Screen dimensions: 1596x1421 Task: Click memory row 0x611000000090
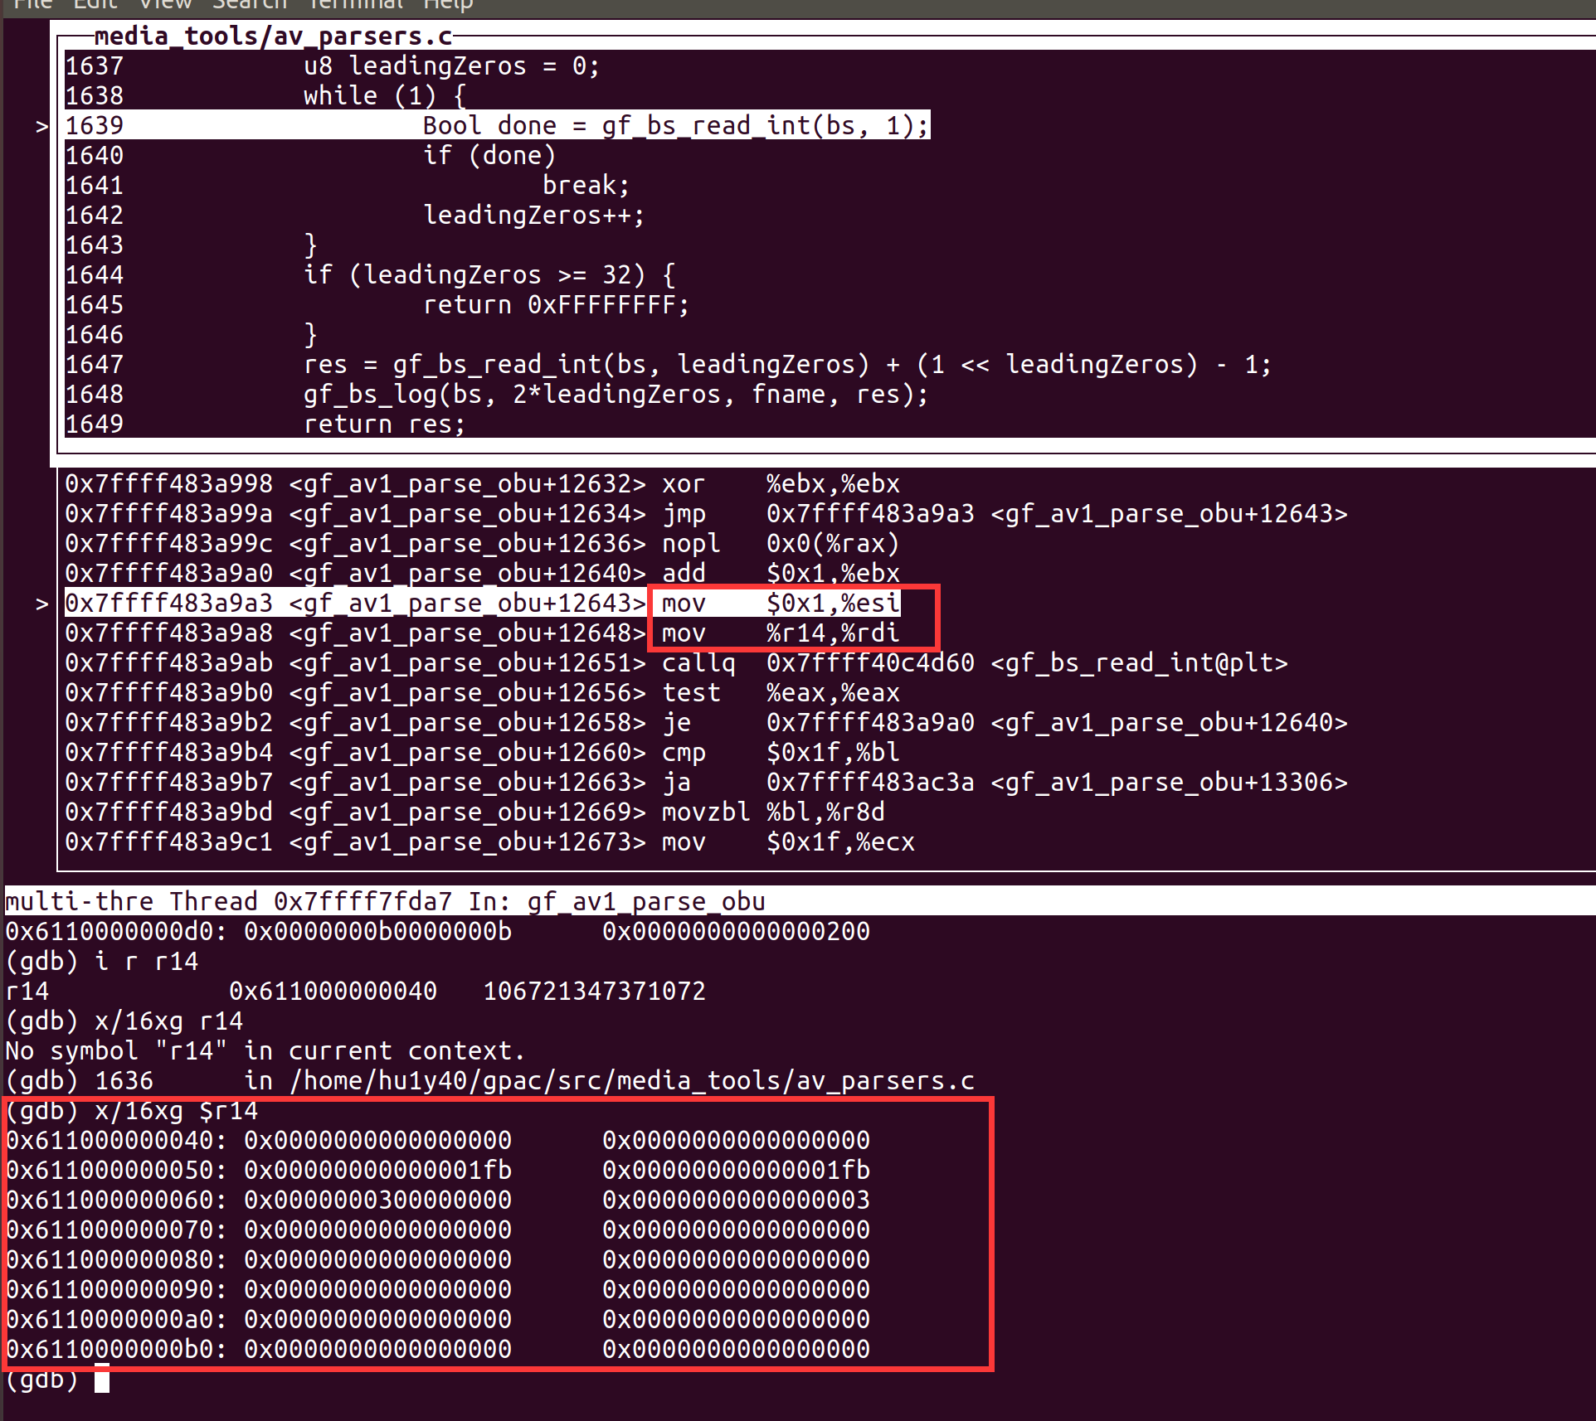tap(437, 1289)
